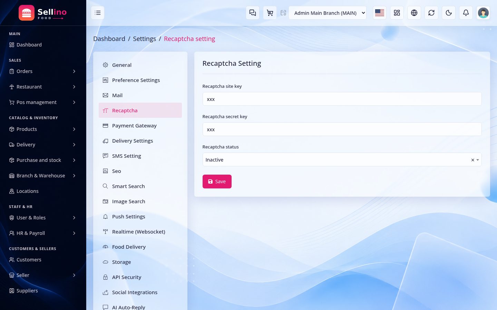Open the chat messages icon

[253, 13]
